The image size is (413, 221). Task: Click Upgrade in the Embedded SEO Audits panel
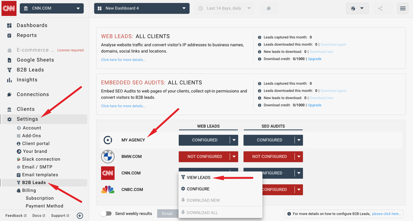tap(315, 105)
